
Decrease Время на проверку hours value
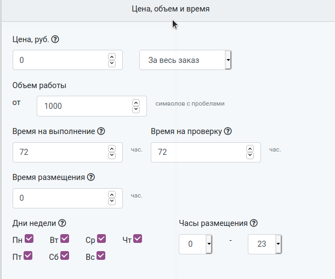coord(250,155)
